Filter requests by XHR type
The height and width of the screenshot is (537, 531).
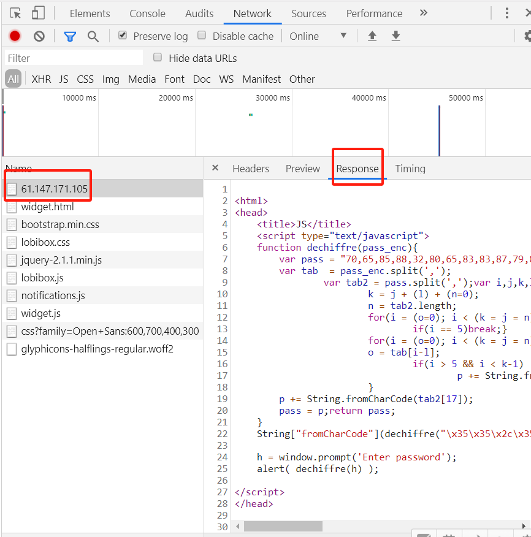pos(42,79)
